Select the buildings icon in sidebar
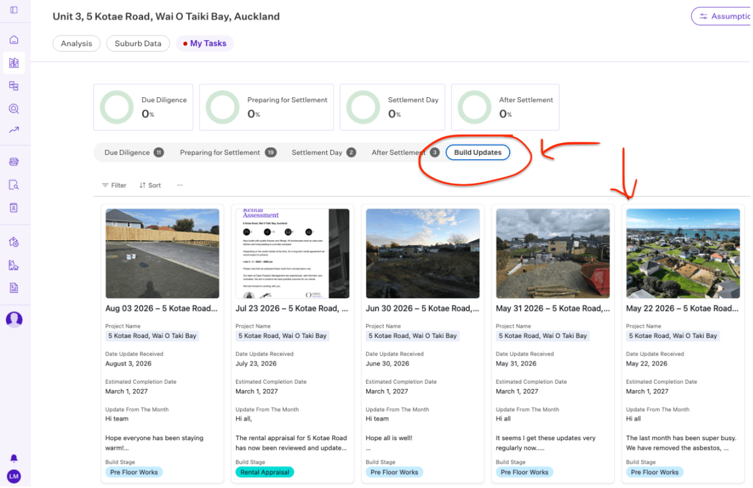 (14, 63)
